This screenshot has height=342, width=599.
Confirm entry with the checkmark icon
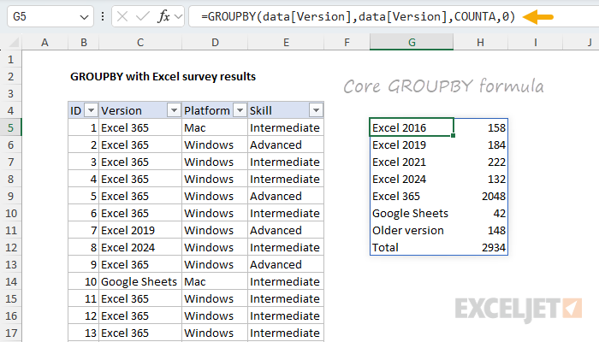pyautogui.click(x=143, y=17)
